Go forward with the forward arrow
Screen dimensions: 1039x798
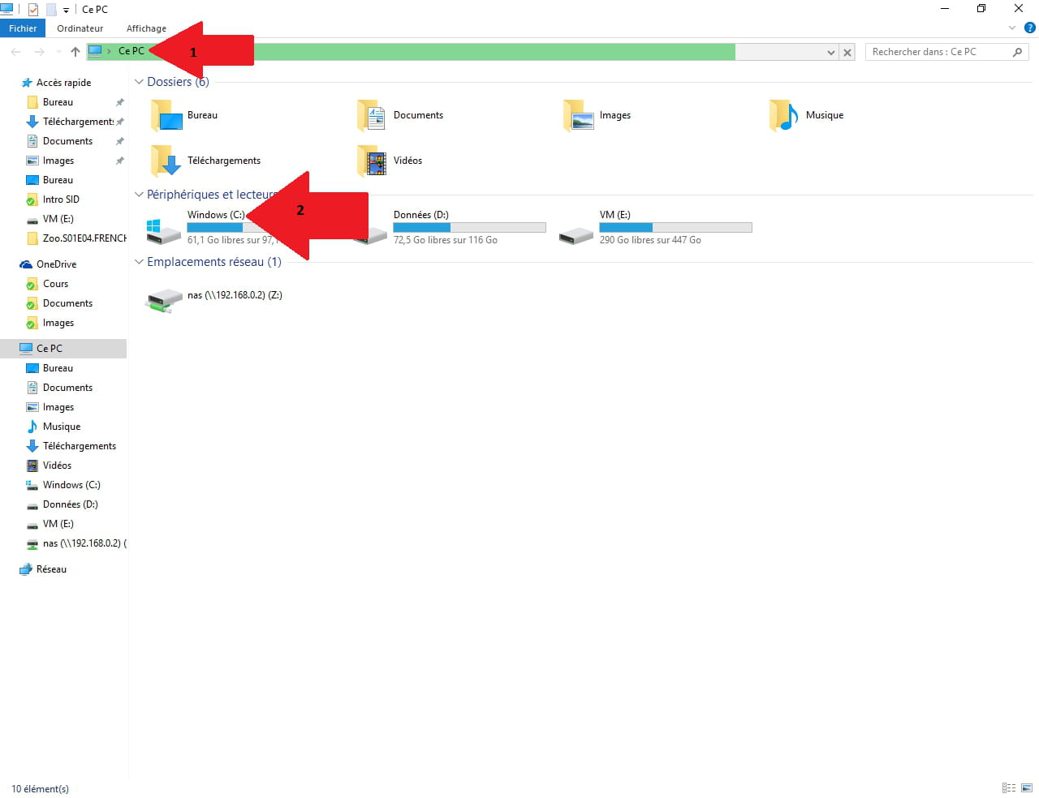click(39, 52)
